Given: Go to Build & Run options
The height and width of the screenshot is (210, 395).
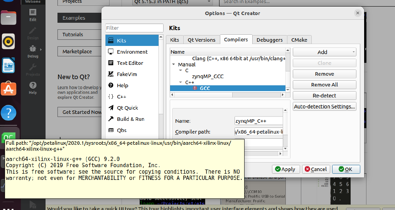Looking at the screenshot, I should pos(130,119).
